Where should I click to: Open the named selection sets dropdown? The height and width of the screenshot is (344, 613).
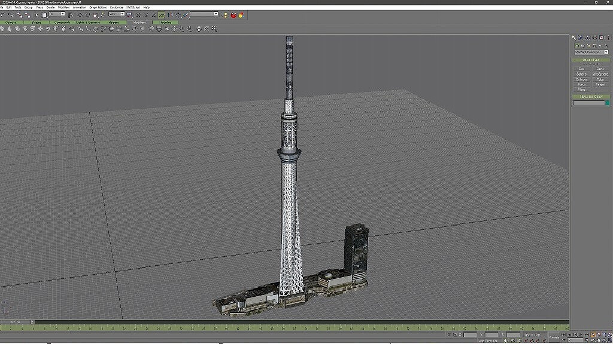204,14
